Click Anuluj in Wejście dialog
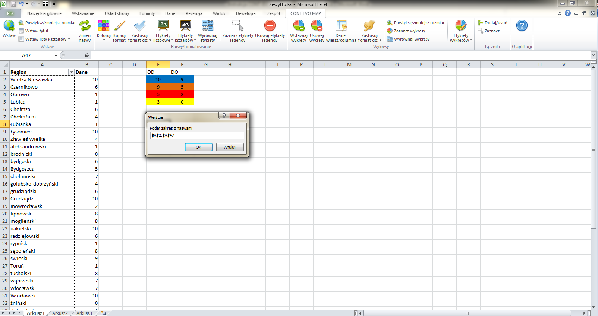This screenshot has width=598, height=316. pos(230,147)
